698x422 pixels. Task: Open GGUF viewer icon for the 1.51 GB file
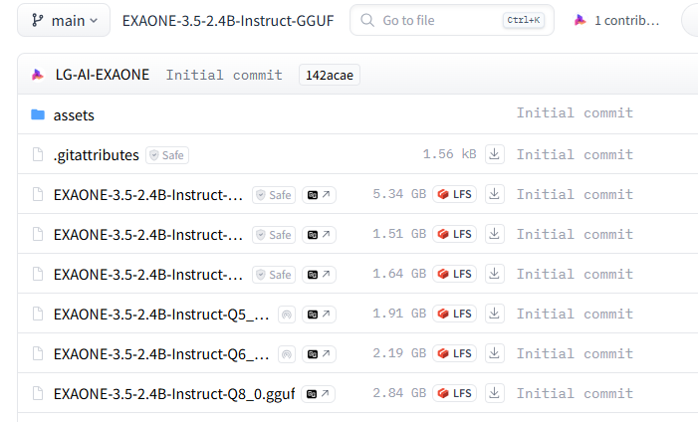pos(319,235)
